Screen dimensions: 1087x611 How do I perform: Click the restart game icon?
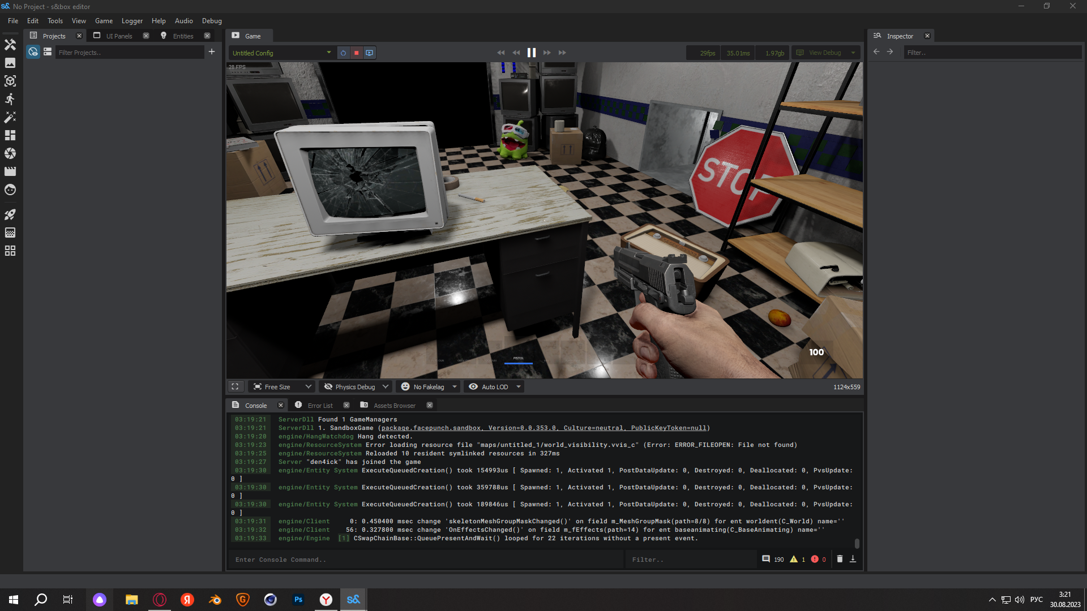(343, 53)
